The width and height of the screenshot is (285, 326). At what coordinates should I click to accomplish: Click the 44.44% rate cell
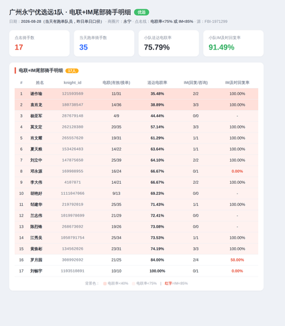tap(157, 116)
